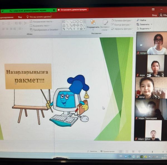Click Найти (Find) in the ribbon

click(x=141, y=20)
